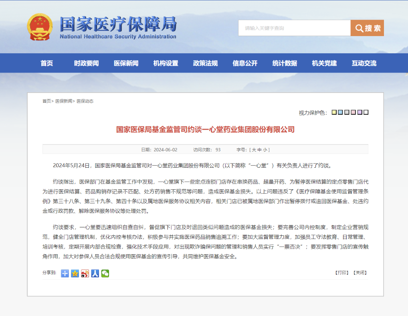Share this page to WeChat
Image resolution: width=408 pixels, height=316 pixels.
pos(105,273)
